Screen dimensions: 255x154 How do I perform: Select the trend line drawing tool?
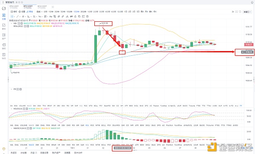click(x=17, y=17)
